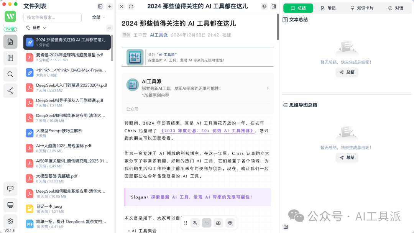Viewport: 414px width, 233px height.
Task: Open AI十大趋势2025_易观国际.pdf
Action: tap(67, 148)
